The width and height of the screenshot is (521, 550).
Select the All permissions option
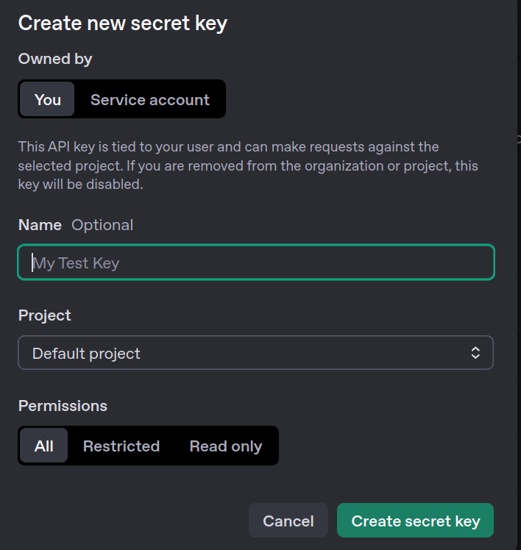[44, 446]
